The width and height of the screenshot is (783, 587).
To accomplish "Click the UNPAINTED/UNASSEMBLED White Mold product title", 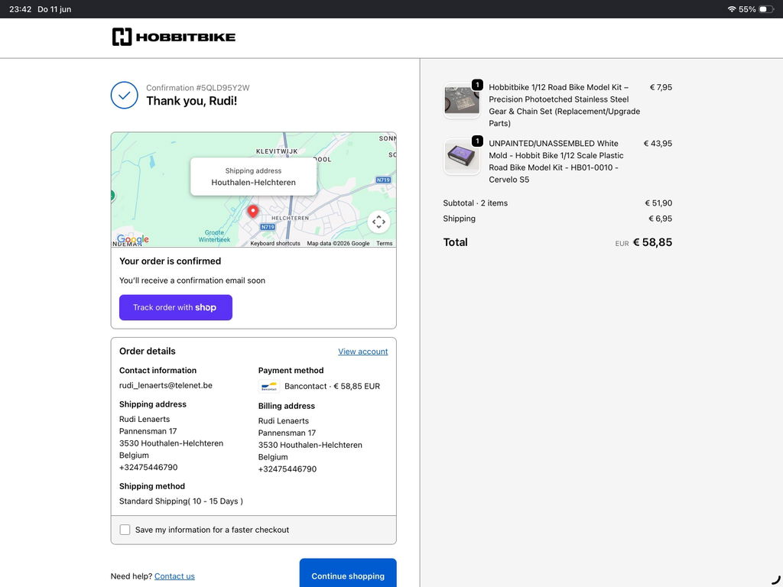I will point(557,161).
